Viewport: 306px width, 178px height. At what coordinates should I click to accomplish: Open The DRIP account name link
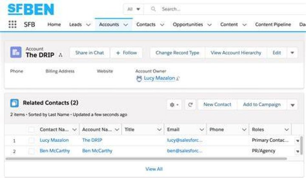[x=92, y=140]
